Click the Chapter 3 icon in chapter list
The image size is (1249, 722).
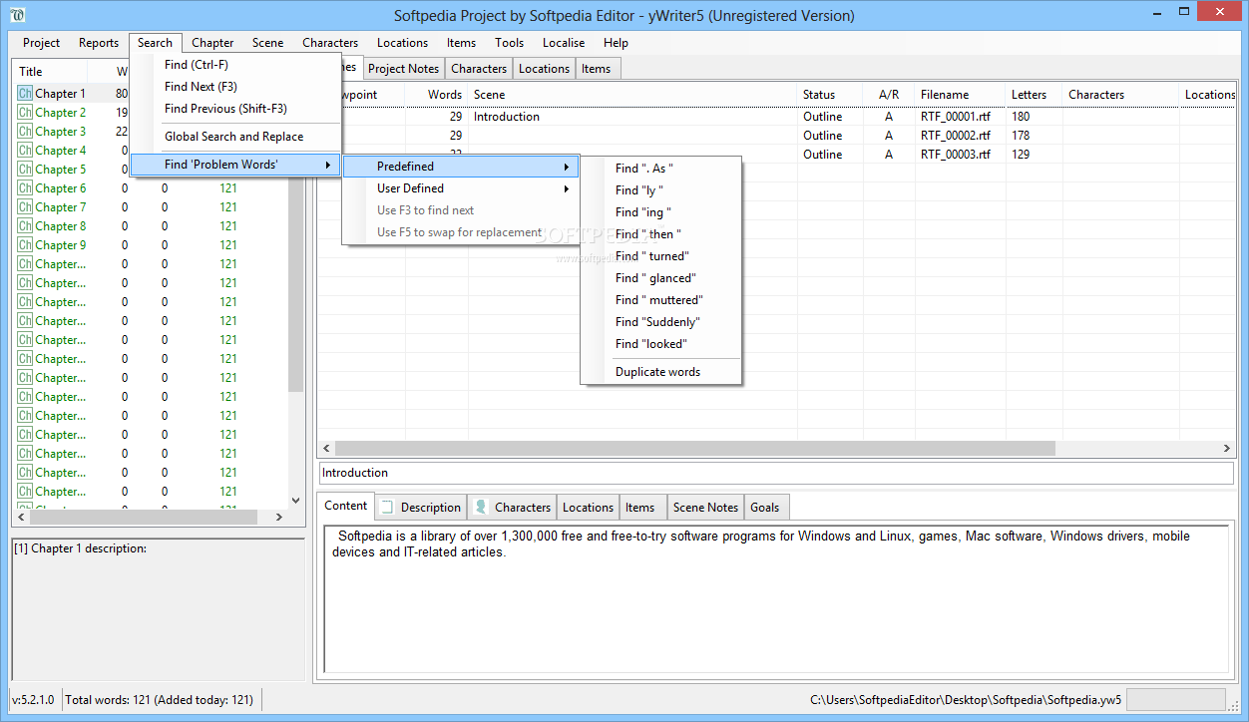click(25, 132)
